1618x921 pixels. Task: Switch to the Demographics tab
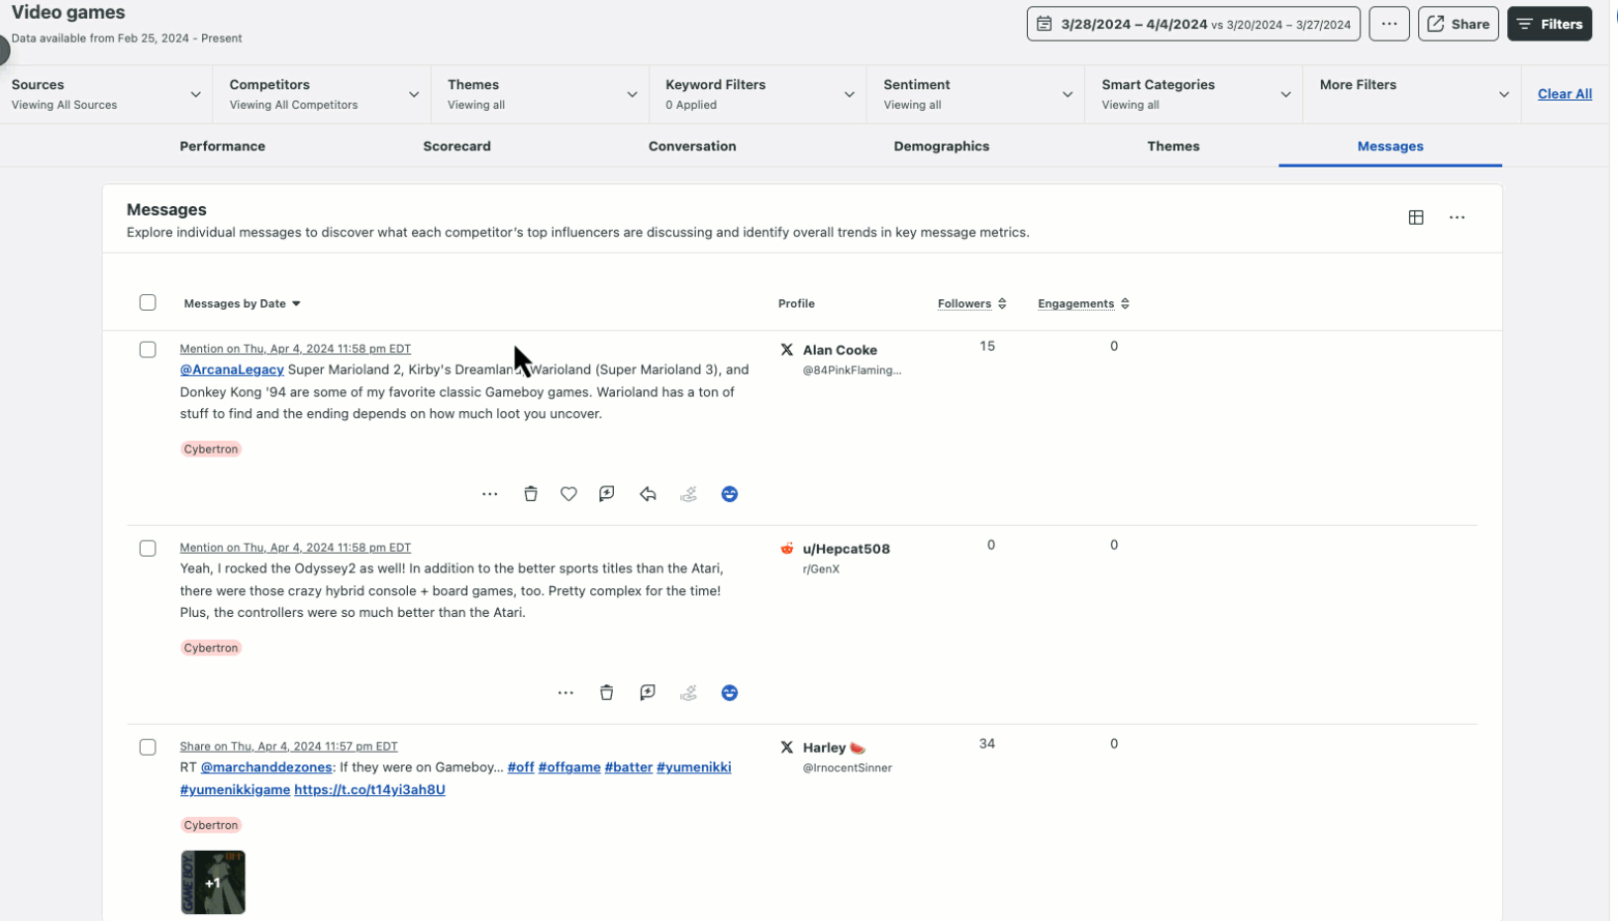(942, 147)
